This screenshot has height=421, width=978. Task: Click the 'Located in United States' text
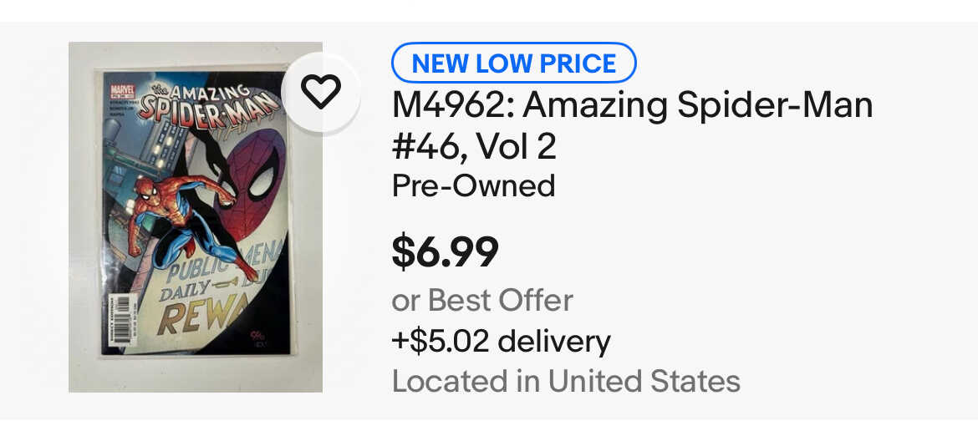[x=566, y=382]
